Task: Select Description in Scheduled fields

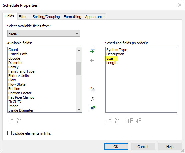Action: (115, 54)
